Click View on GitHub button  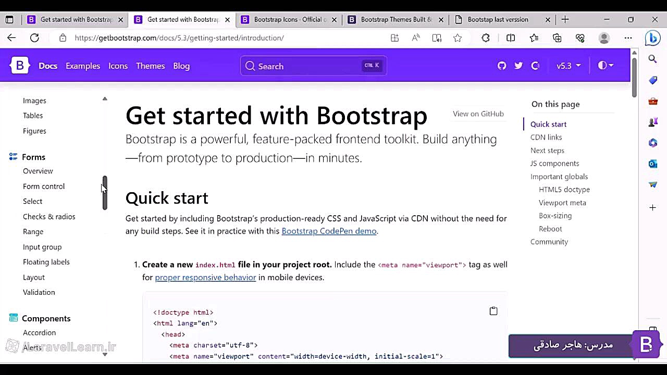(x=478, y=114)
